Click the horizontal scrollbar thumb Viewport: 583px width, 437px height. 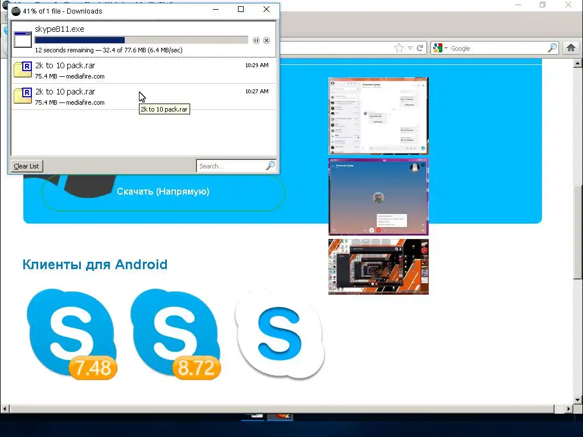pyautogui.click(x=281, y=409)
